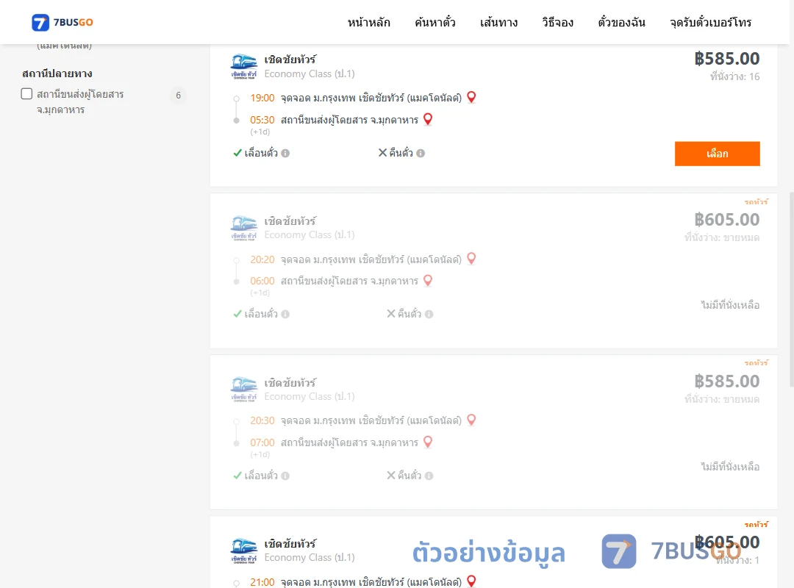Screen dimensions: 794x588
Task: Open map pin for 21:00 departure point
Action: point(471,581)
